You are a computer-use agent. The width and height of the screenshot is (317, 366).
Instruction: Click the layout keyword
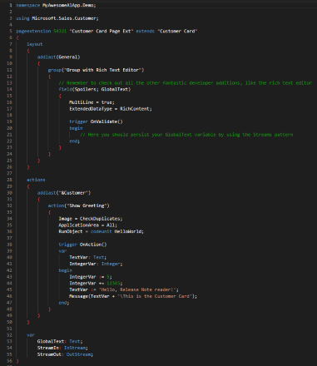tap(35, 44)
